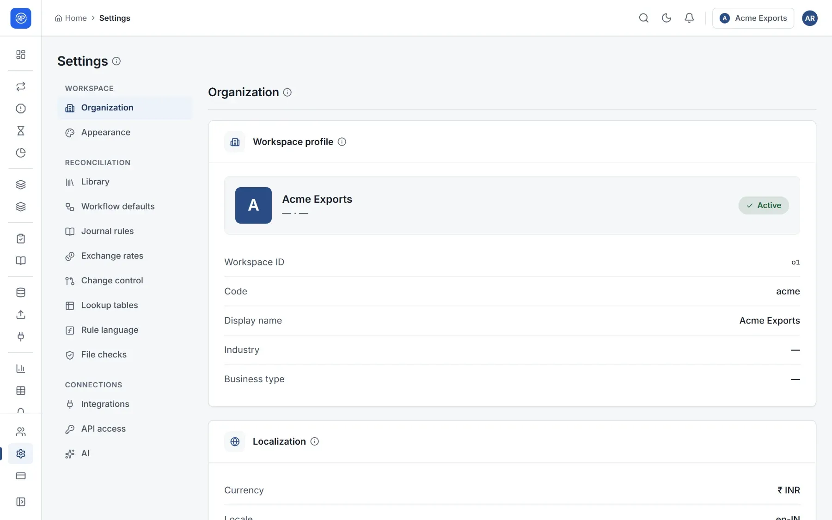Open Workflow defaults settings
832x520 pixels.
[x=125, y=207]
